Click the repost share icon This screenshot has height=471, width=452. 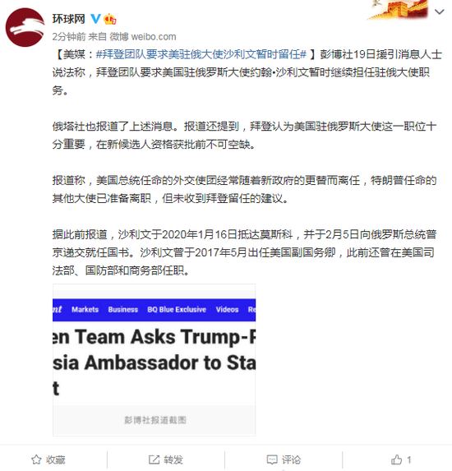(x=154, y=459)
